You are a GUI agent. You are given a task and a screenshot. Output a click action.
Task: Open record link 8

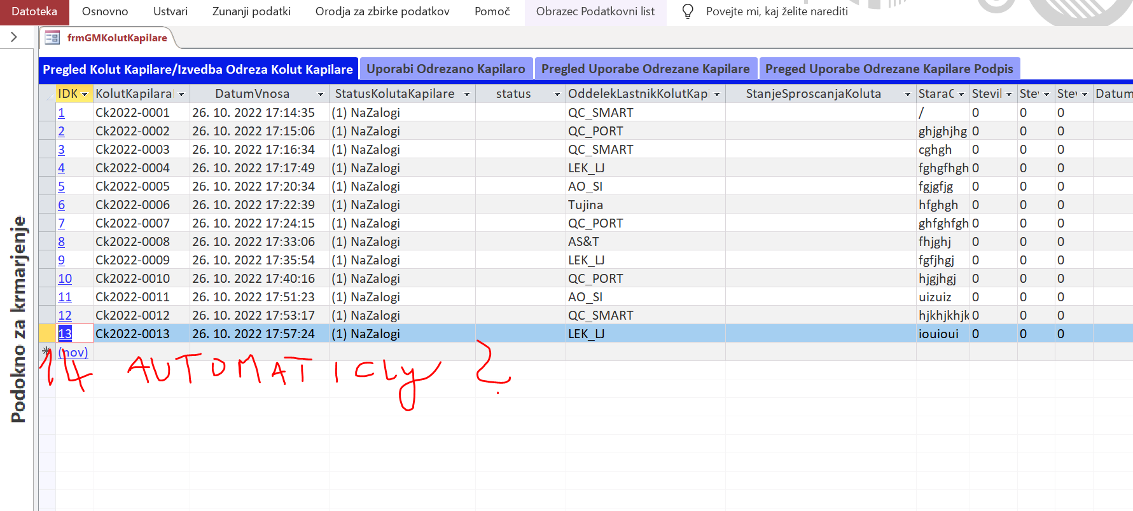tap(61, 242)
